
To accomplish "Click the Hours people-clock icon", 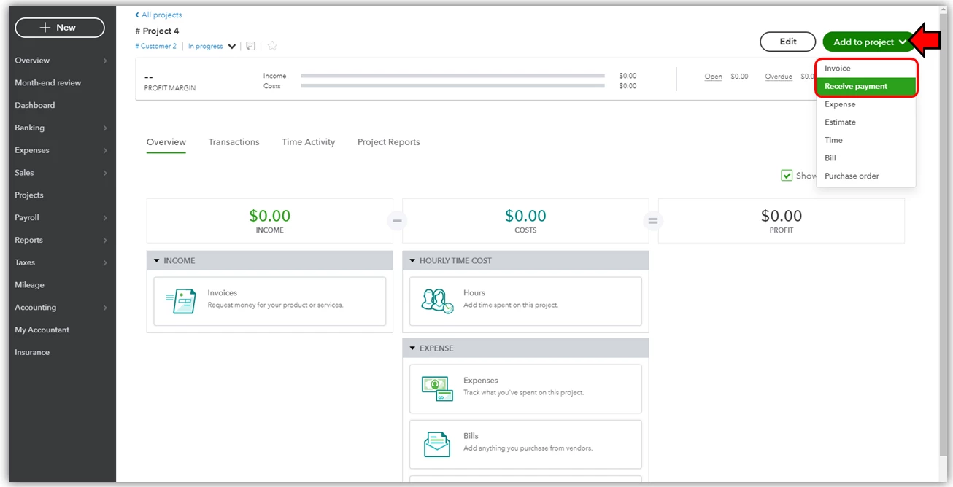I will pyautogui.click(x=437, y=301).
